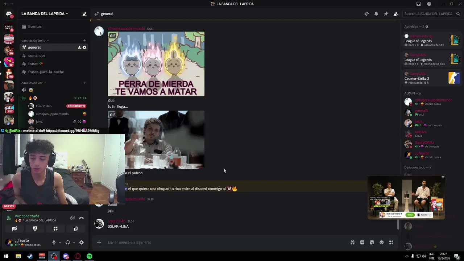Open the Help question mark icon
Viewport: 464px width, 261px height.
(x=429, y=4)
